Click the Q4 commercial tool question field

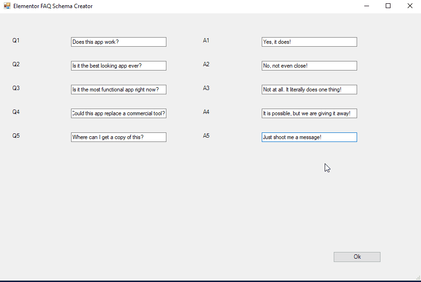(x=118, y=113)
